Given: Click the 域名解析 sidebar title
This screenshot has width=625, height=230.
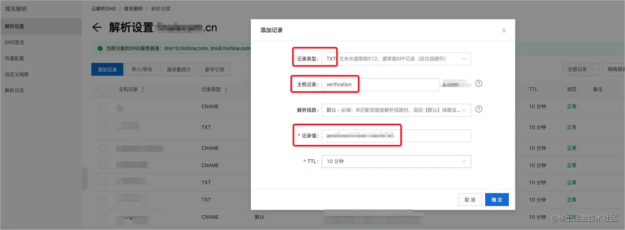Looking at the screenshot, I should 16,9.
